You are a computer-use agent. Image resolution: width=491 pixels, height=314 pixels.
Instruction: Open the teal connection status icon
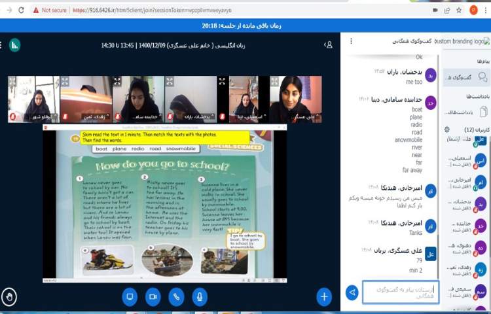(14, 45)
